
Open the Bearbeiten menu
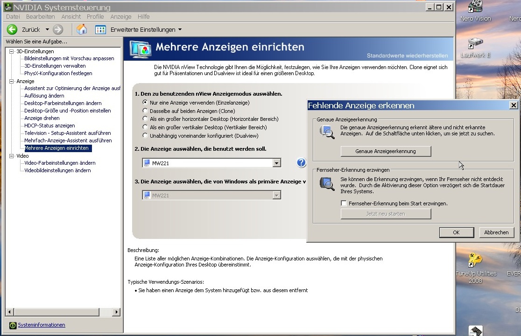41,17
